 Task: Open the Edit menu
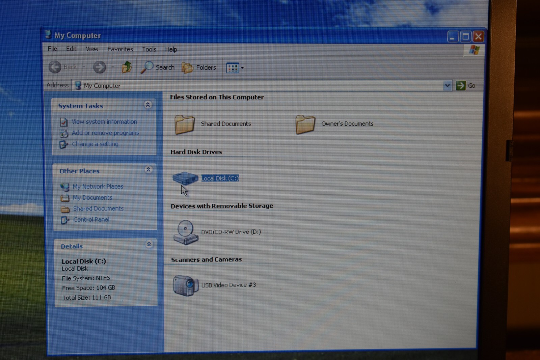71,49
